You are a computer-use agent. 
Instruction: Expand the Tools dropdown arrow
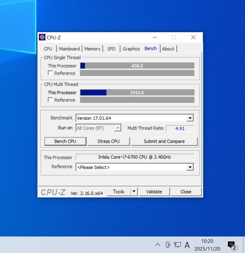[x=134, y=192]
